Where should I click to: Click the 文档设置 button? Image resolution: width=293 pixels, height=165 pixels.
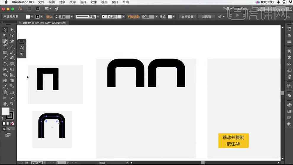click(187, 17)
